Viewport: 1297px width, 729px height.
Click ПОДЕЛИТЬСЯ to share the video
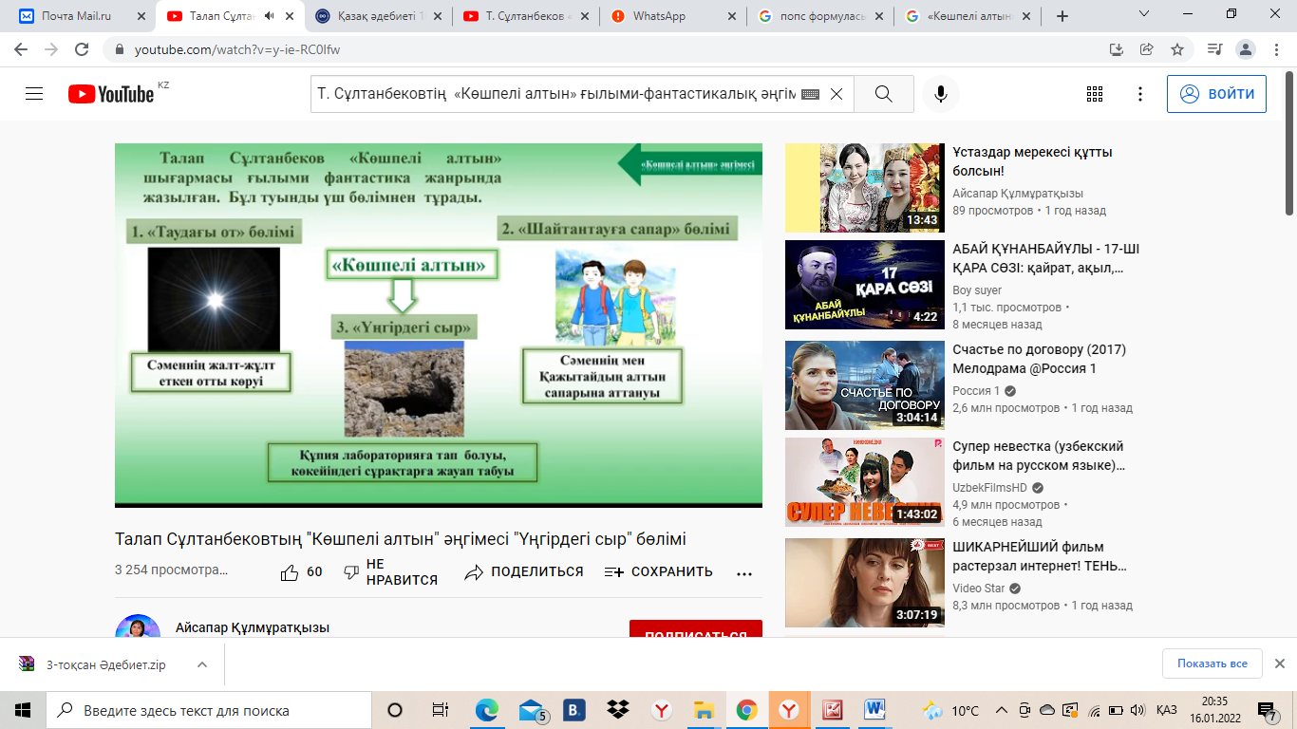524,572
